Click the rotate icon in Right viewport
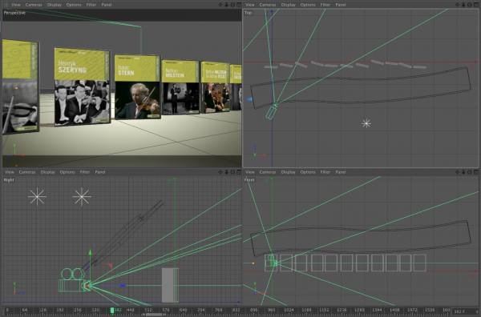 232,172
